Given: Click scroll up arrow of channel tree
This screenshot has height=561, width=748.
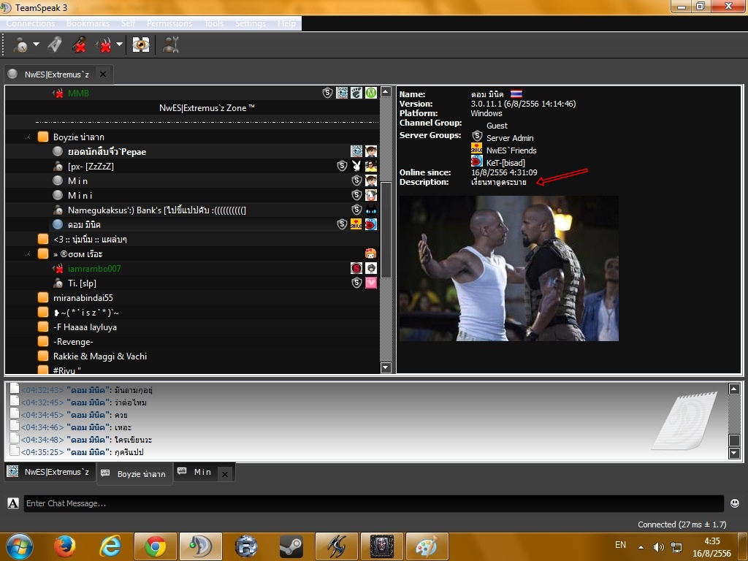Looking at the screenshot, I should point(386,92).
